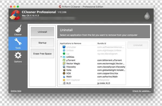Image resolution: width=162 pixels, height=106 pixels.
Task: Click bundle id wifiexplorer
Action: click(103, 80)
